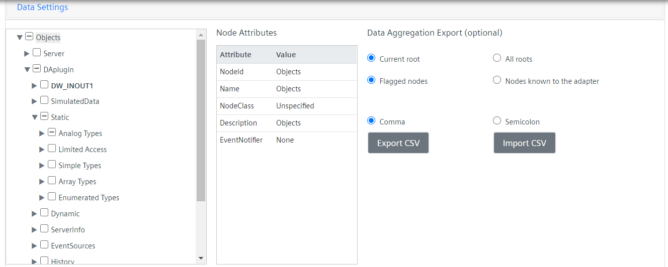668x267 pixels.
Task: Click the Export CSV button
Action: (x=398, y=143)
